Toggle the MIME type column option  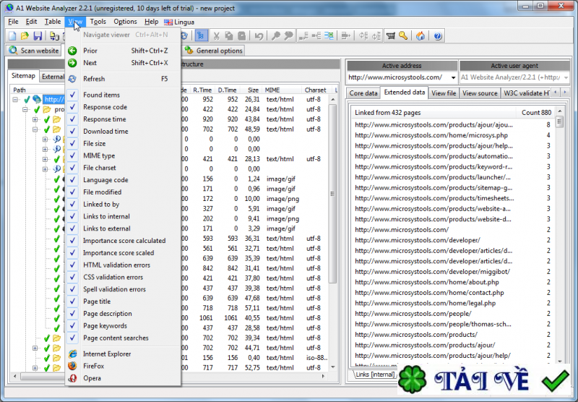(73, 155)
